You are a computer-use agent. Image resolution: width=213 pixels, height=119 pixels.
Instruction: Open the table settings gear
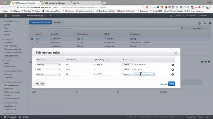point(205,23)
